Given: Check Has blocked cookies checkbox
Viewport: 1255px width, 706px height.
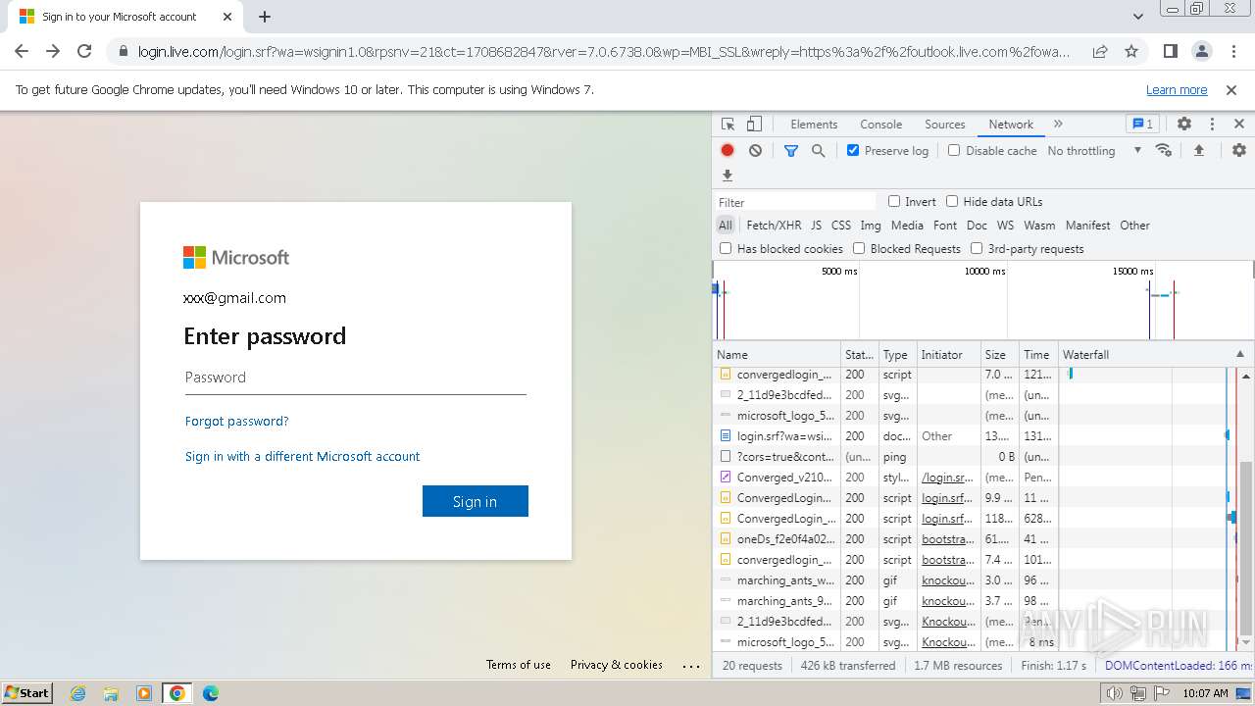Looking at the screenshot, I should tap(726, 248).
